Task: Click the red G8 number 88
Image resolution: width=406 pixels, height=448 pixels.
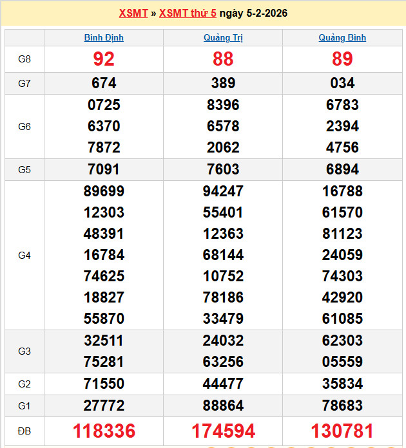Action: tap(223, 59)
